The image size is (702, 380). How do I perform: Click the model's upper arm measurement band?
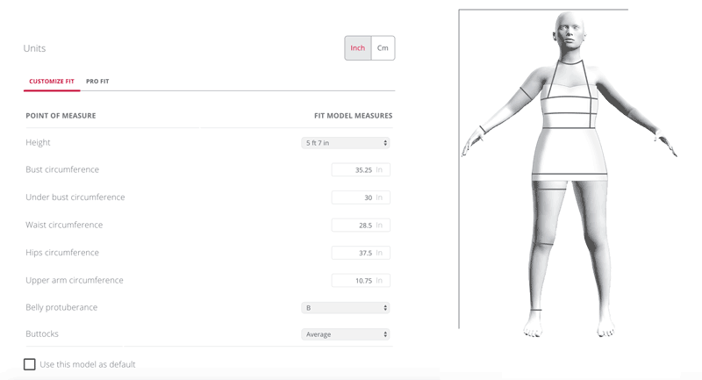526,95
